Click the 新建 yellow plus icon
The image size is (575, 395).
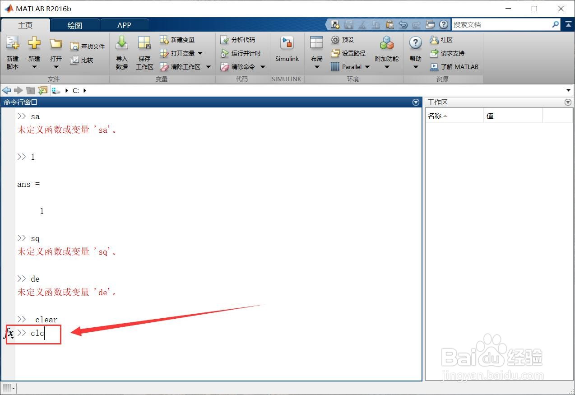pyautogui.click(x=34, y=43)
